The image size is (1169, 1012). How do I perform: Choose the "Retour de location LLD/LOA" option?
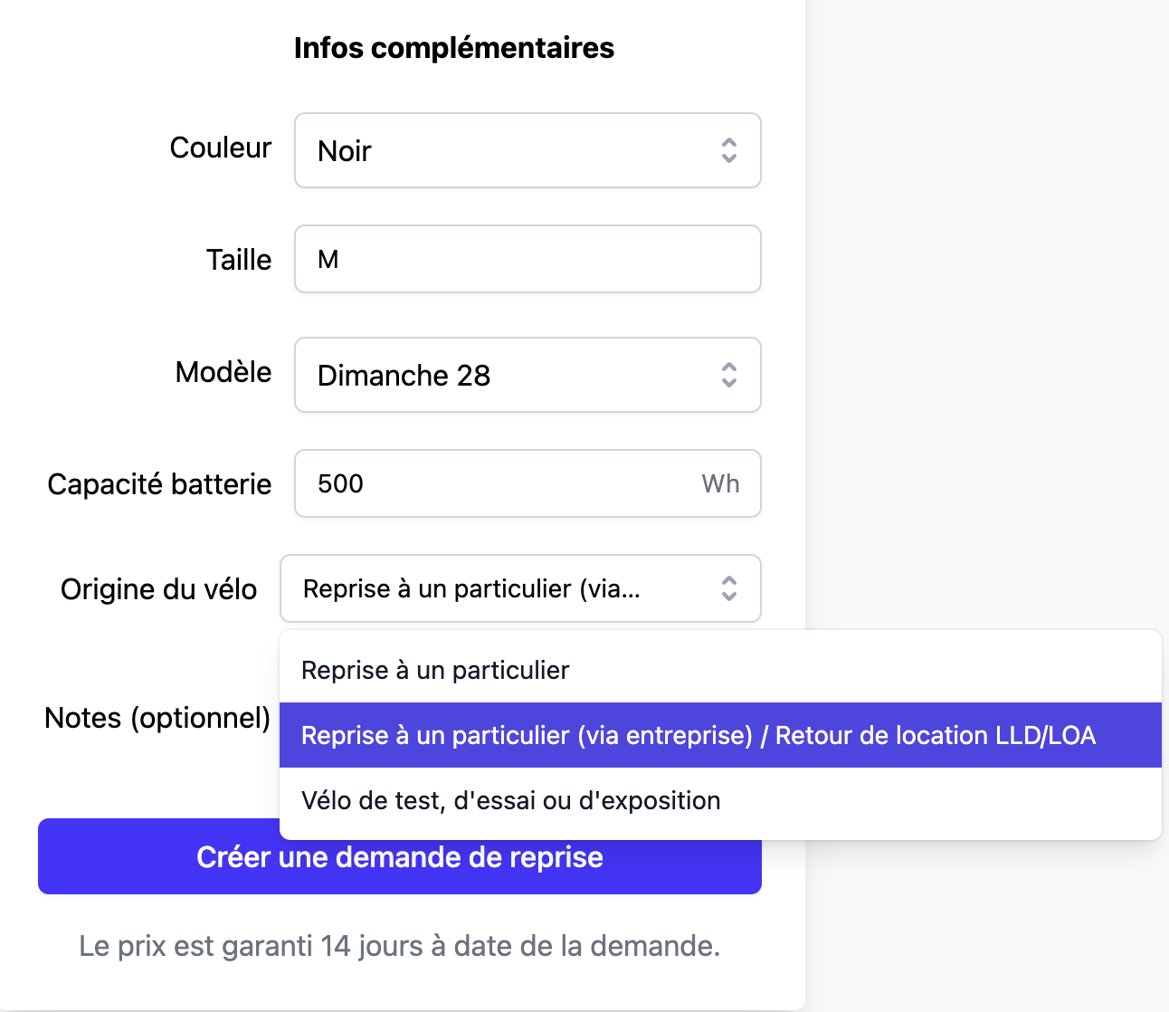698,735
